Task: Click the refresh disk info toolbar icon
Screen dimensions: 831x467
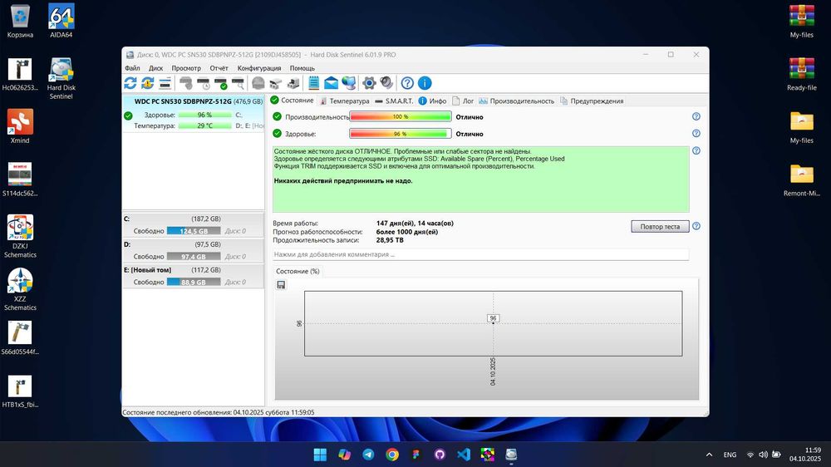Action: 130,83
